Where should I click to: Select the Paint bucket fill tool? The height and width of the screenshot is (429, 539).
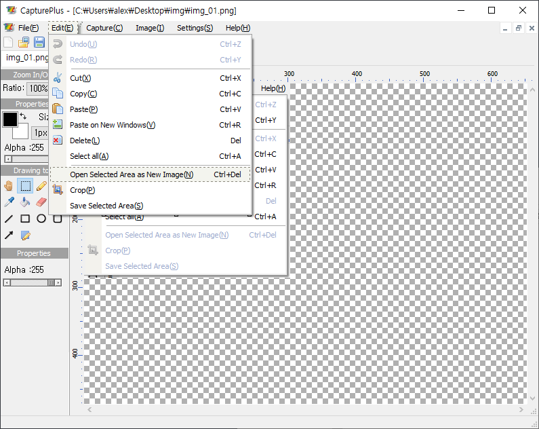(25, 202)
